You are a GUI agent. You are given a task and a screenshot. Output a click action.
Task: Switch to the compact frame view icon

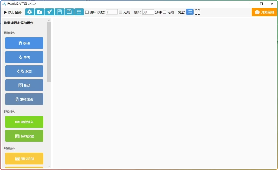(198, 12)
